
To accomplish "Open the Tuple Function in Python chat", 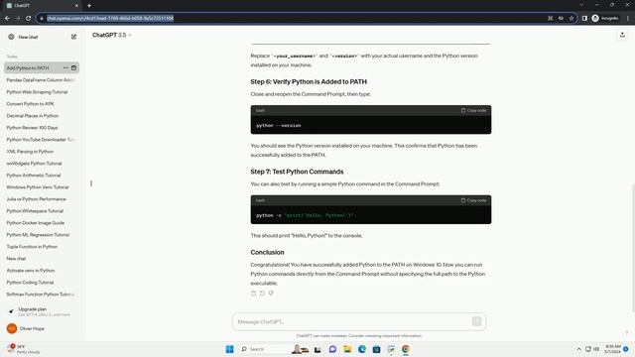I will [x=42, y=247].
